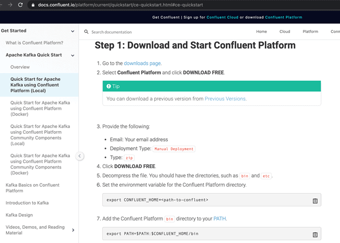Copy the PATH export command
The width and height of the screenshot is (340, 243).
315,234
